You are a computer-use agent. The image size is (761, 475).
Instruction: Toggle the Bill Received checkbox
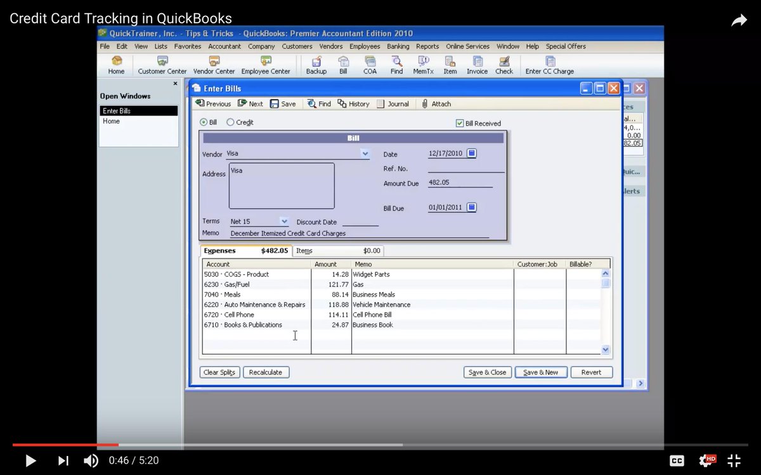click(460, 123)
